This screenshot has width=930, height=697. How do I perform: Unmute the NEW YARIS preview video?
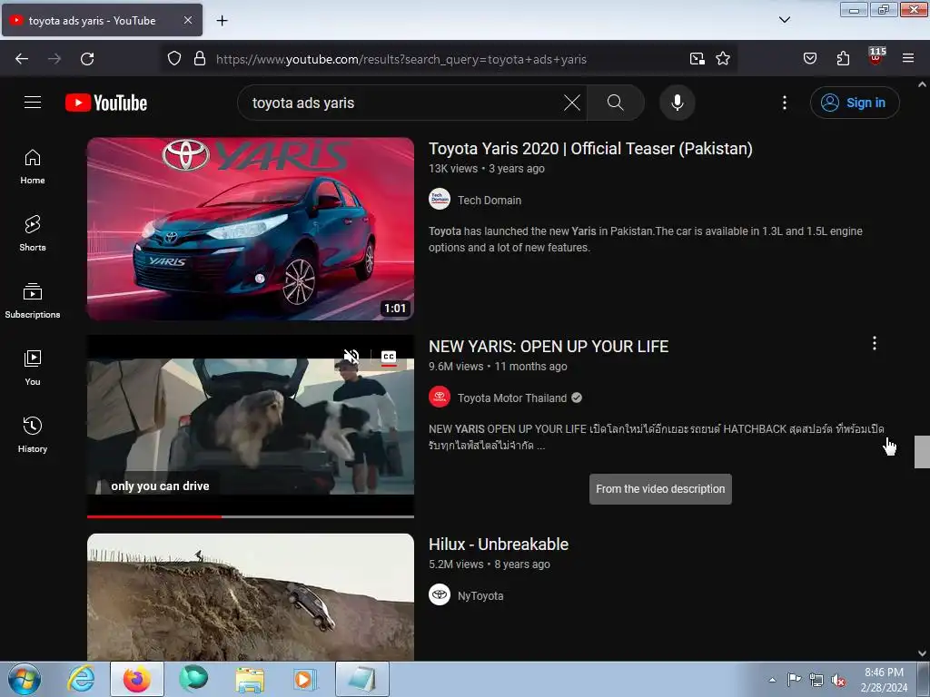click(x=351, y=356)
